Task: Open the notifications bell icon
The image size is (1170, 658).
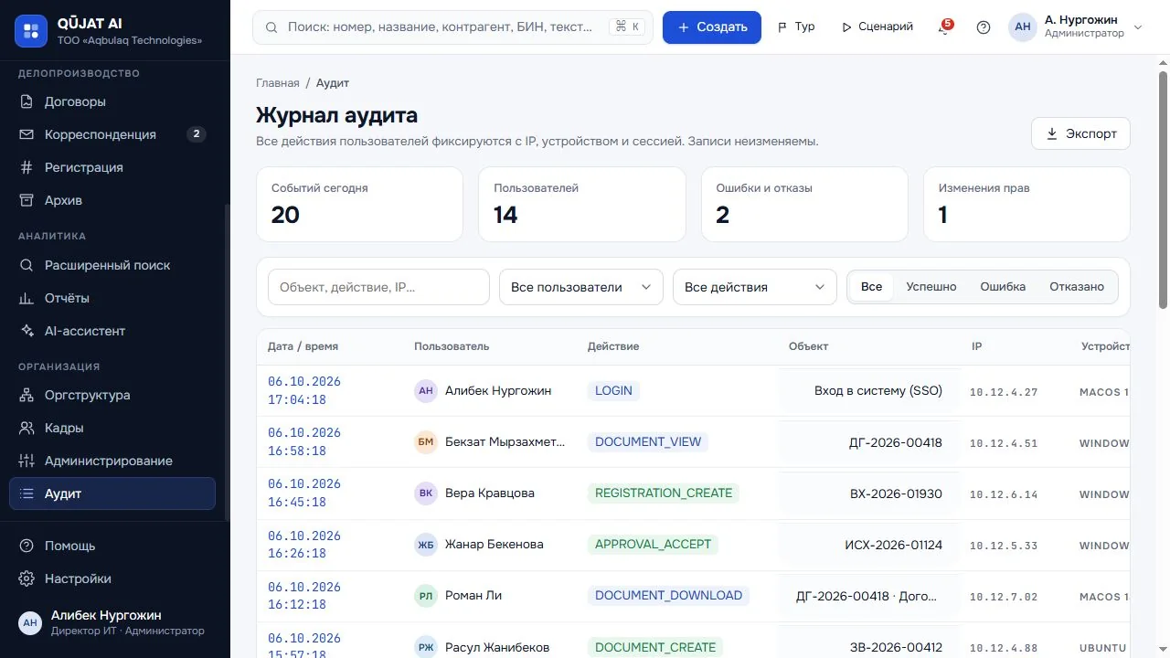Action: point(944,27)
